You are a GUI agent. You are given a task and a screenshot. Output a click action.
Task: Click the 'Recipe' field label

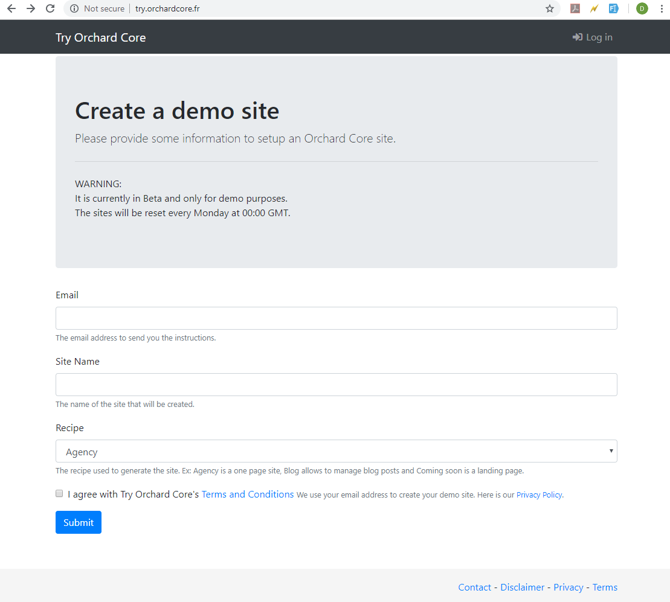(69, 428)
